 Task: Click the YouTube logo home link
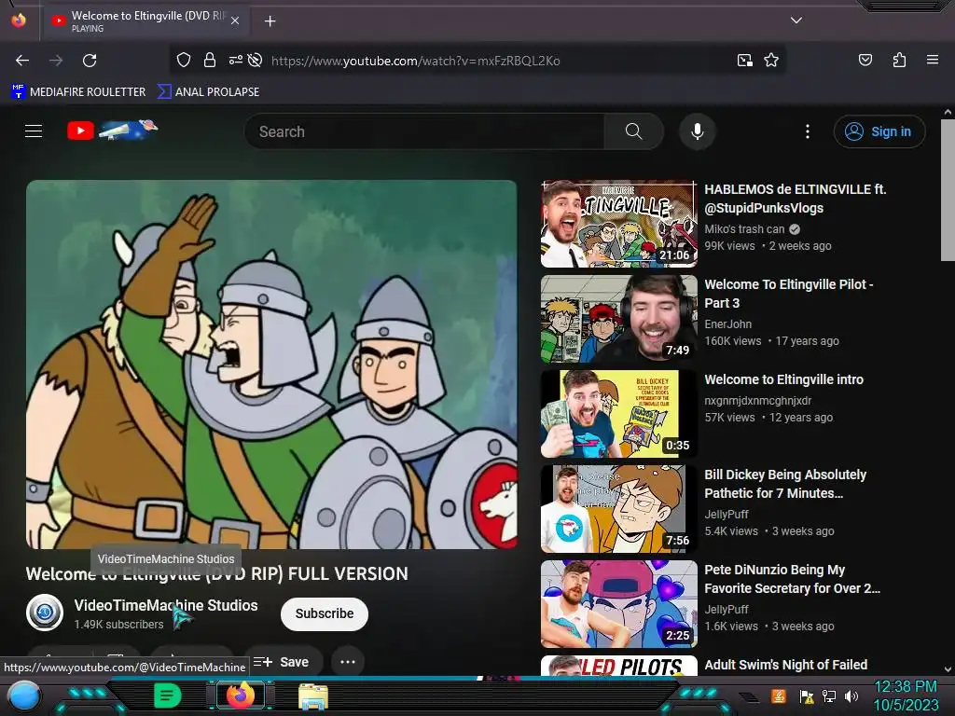pos(112,130)
